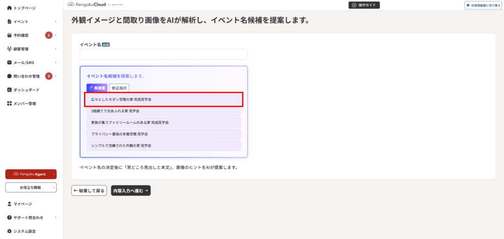Select 3階建てで光あふれる家 見学会 suggestion
This screenshot has height=239, width=504.
click(x=163, y=111)
